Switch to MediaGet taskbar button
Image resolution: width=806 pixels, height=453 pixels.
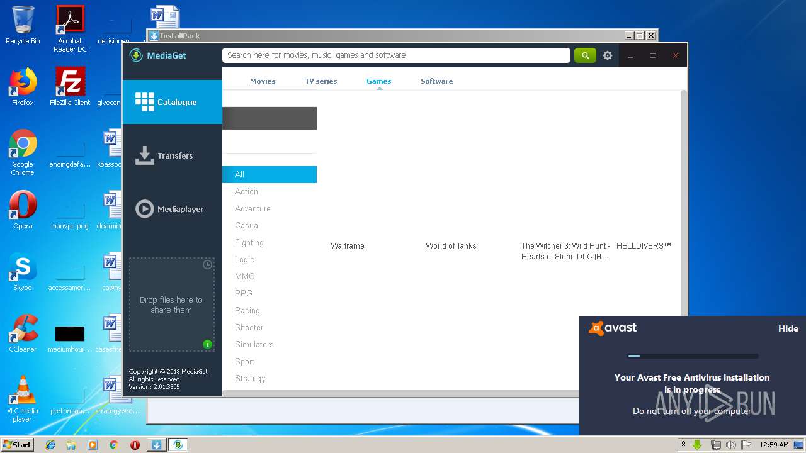click(178, 445)
